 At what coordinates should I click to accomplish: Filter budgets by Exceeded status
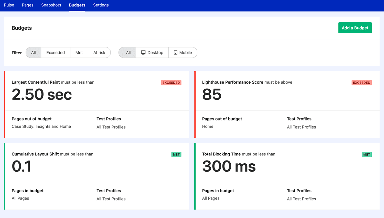[x=55, y=52]
